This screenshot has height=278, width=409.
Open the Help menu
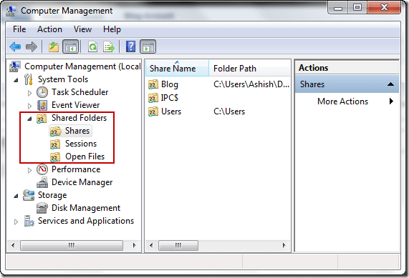112,29
